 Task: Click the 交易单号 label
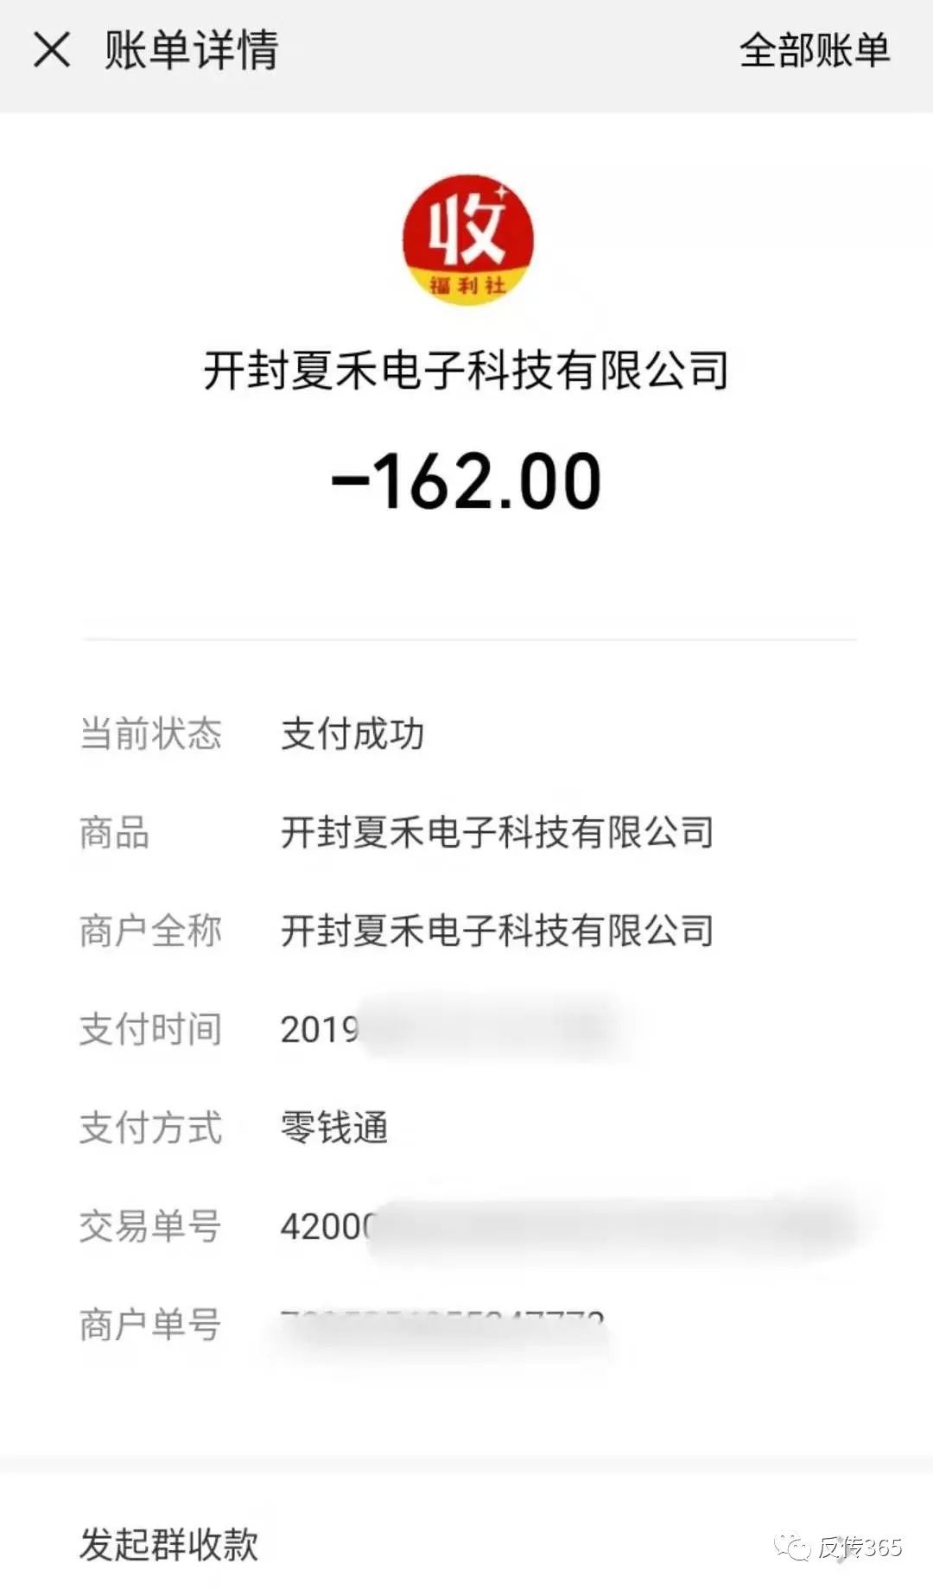(150, 1226)
